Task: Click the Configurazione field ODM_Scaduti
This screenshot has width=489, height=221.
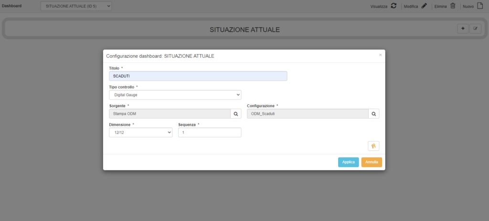Action: tap(308, 114)
